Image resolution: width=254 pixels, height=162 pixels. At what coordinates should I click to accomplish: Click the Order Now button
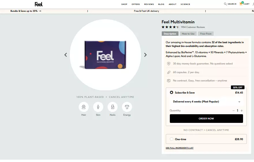206,119
